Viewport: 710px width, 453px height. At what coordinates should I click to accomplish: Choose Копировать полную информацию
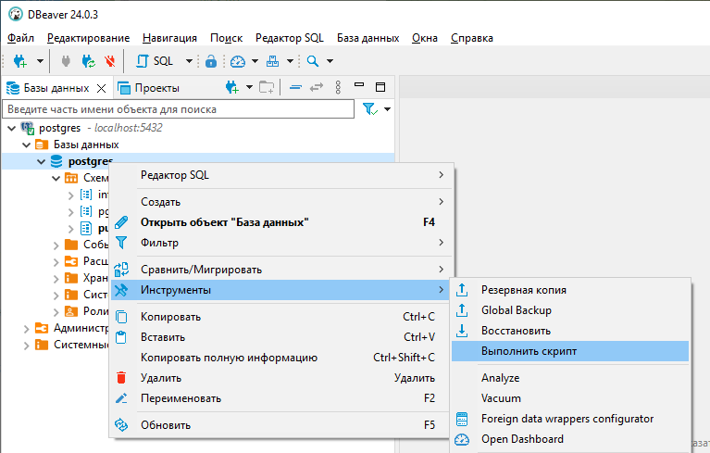coord(281,358)
